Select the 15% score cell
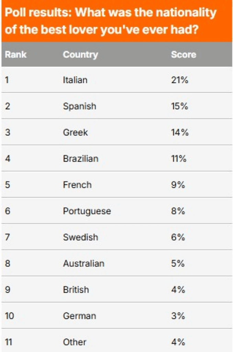The image size is (233, 352). tap(179, 106)
